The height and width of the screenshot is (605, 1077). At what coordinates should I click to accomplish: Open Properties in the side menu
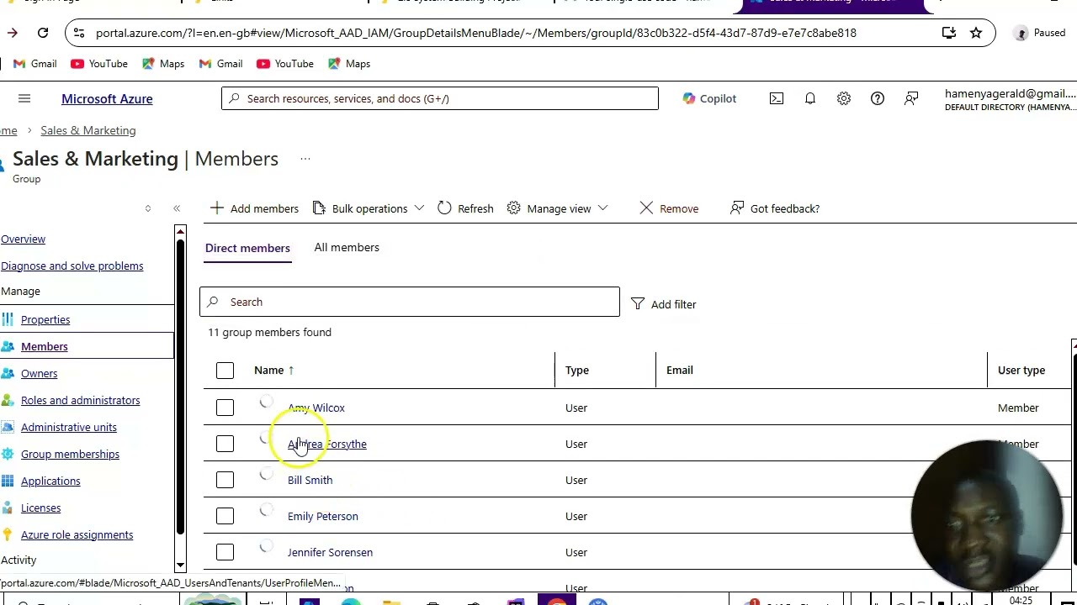pos(45,320)
